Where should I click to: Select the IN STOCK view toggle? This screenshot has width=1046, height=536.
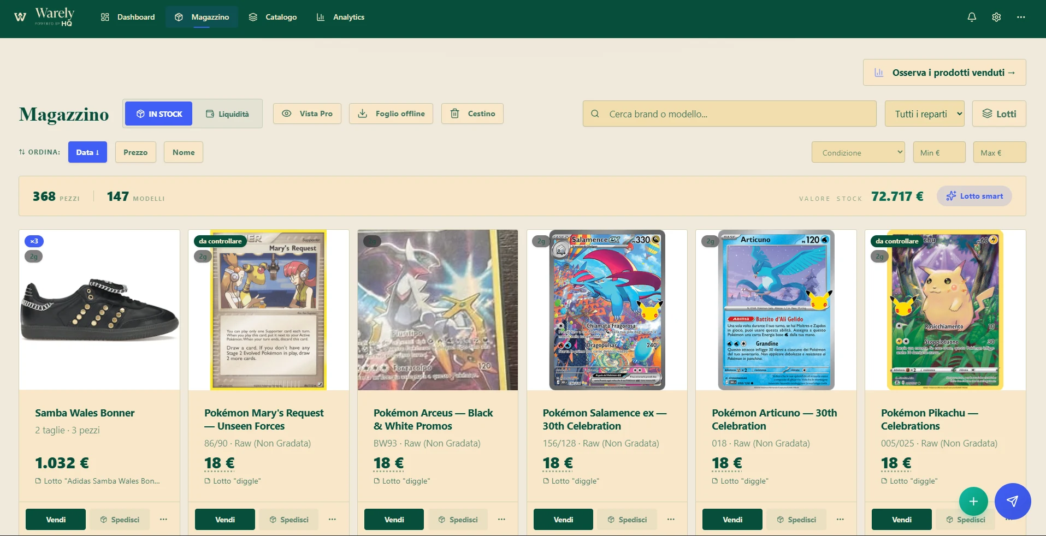pos(159,114)
